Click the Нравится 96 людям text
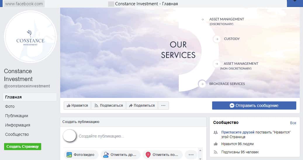This screenshot has height=160, width=303. tap(238, 144)
